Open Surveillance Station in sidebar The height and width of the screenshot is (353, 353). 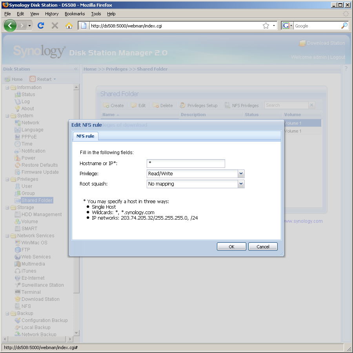pyautogui.click(x=39, y=285)
